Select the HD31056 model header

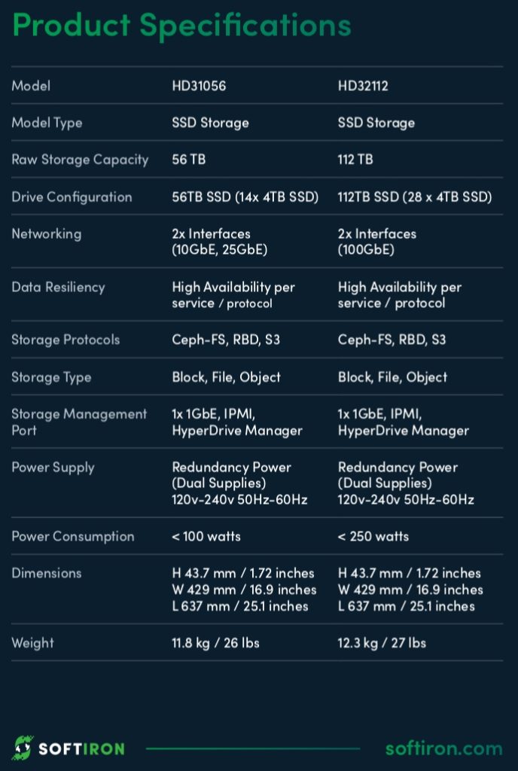pos(199,86)
